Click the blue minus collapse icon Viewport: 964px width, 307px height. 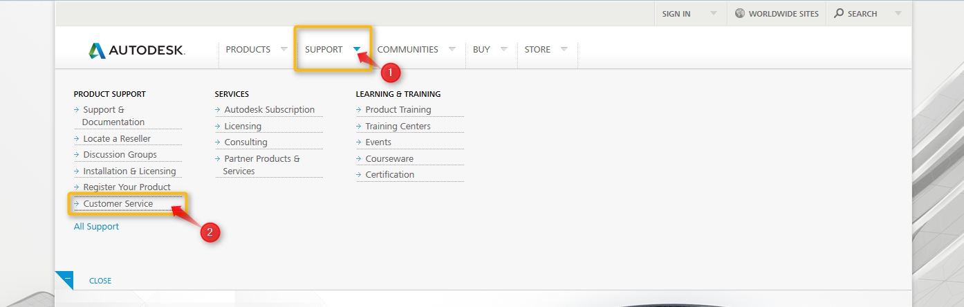click(65, 280)
